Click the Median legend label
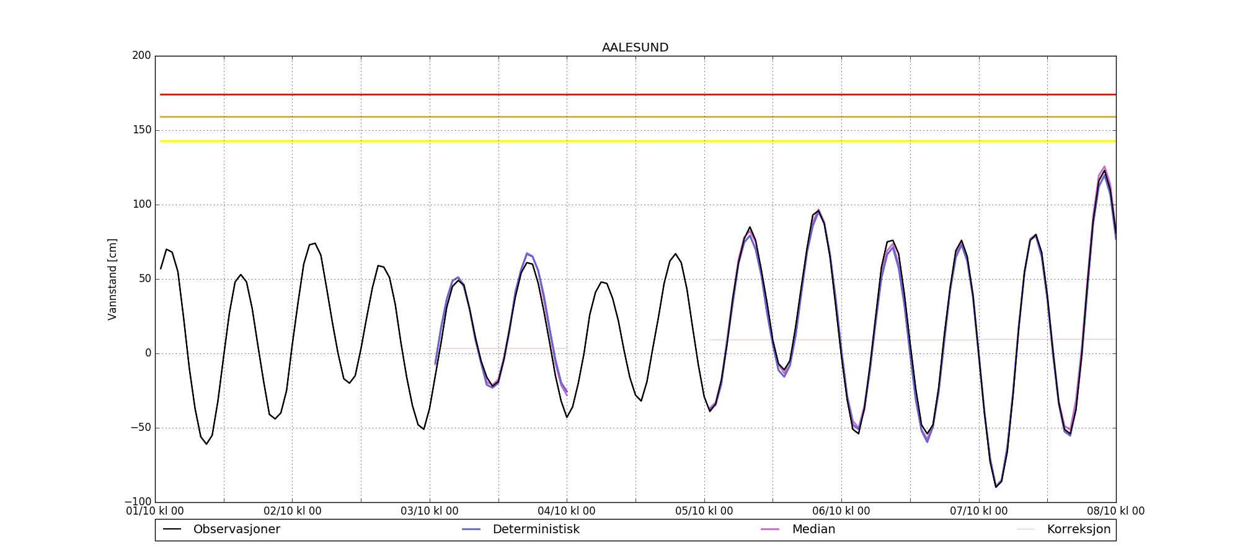1240x558 pixels. click(x=813, y=529)
